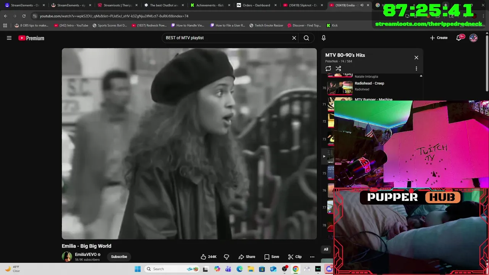489x275 pixels.
Task: Switch to The best ChatBot tab
Action: tap(164, 5)
